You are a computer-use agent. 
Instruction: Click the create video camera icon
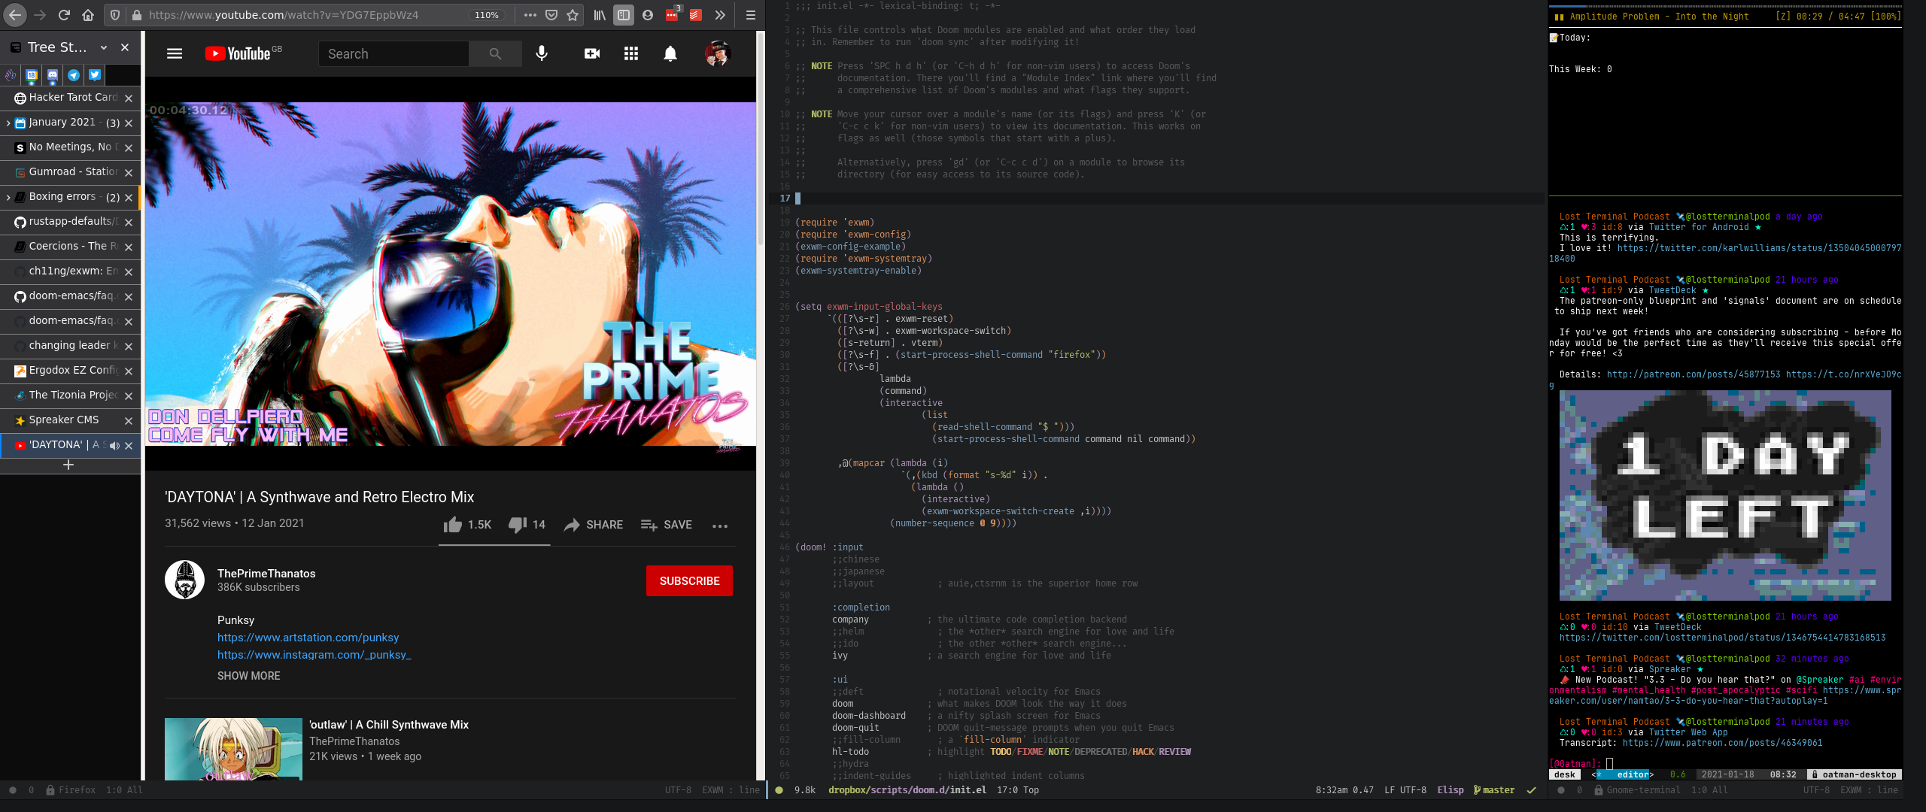click(x=592, y=53)
